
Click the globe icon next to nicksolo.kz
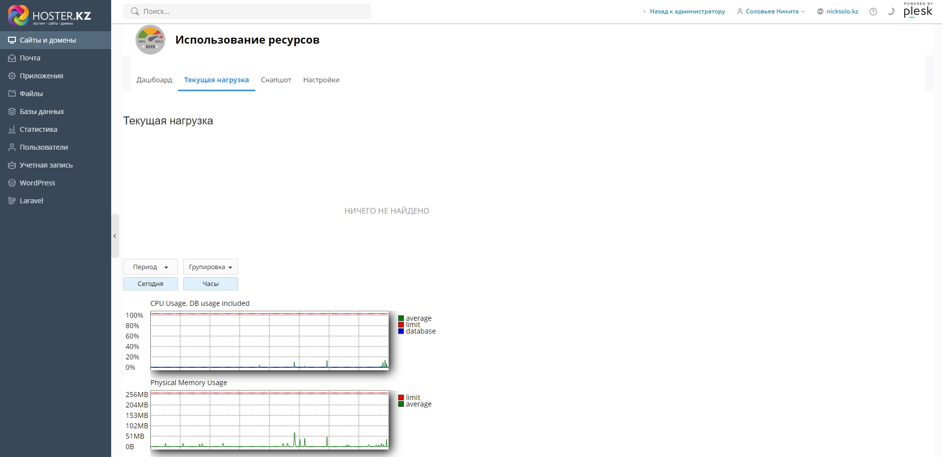pyautogui.click(x=820, y=11)
